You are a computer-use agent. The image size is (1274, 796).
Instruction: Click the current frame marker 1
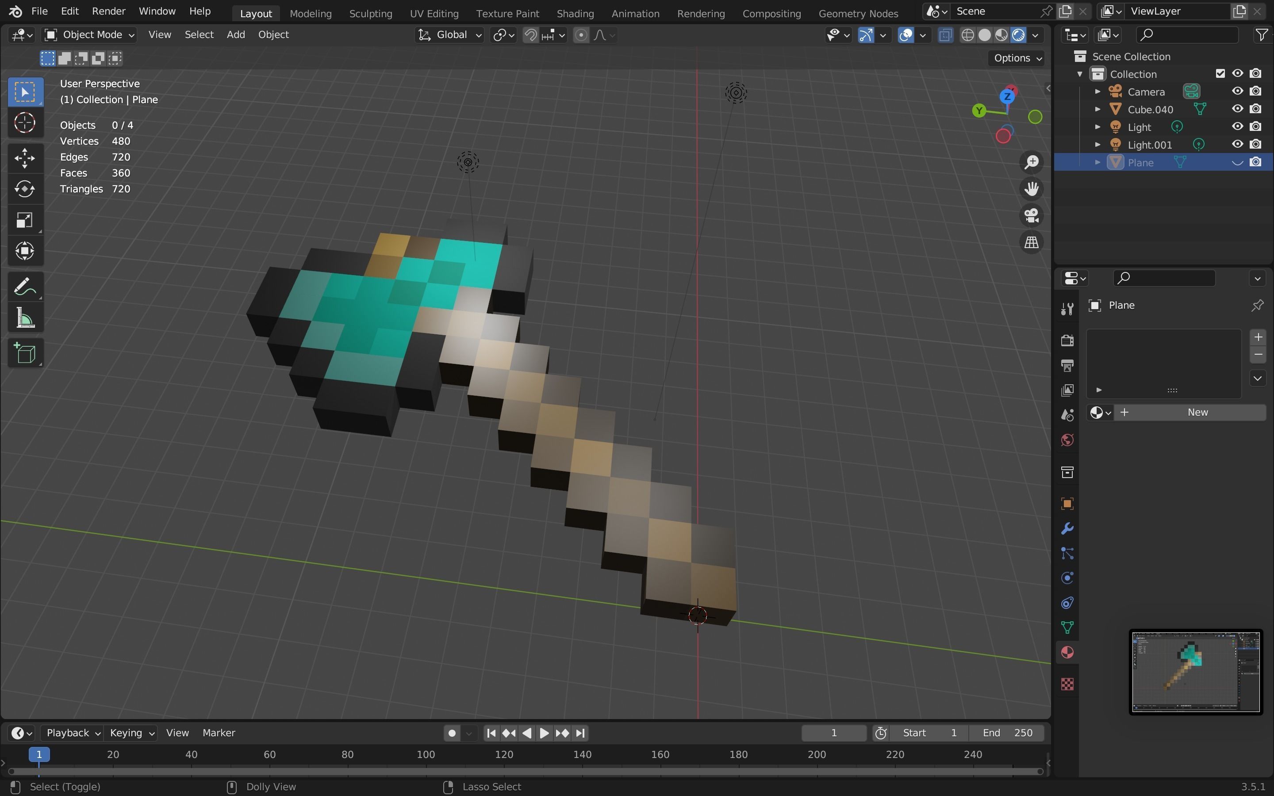39,754
